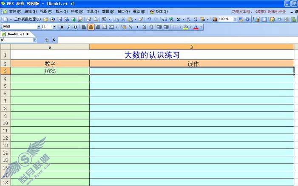This screenshot has height=186, width=298.
Task: Open the 宋体 font name dropdown
Action: (39, 27)
